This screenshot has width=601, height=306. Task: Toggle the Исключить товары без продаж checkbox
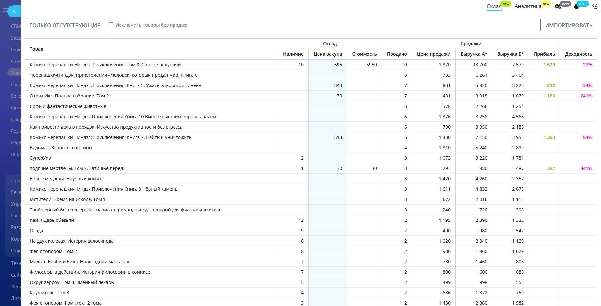point(111,25)
